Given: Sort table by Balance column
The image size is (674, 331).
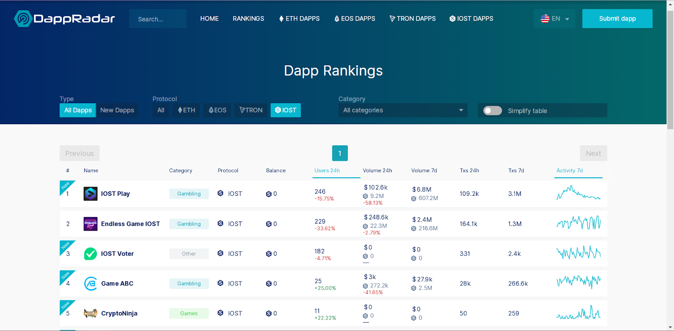Looking at the screenshot, I should [276, 171].
